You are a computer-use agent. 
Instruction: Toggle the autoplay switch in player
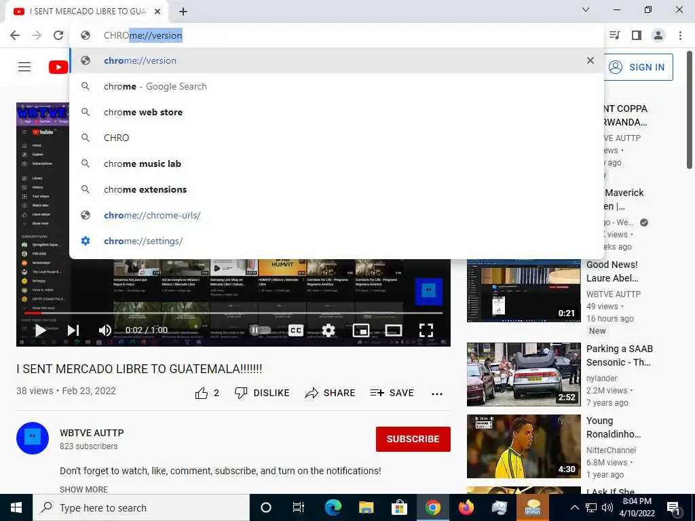coord(259,330)
